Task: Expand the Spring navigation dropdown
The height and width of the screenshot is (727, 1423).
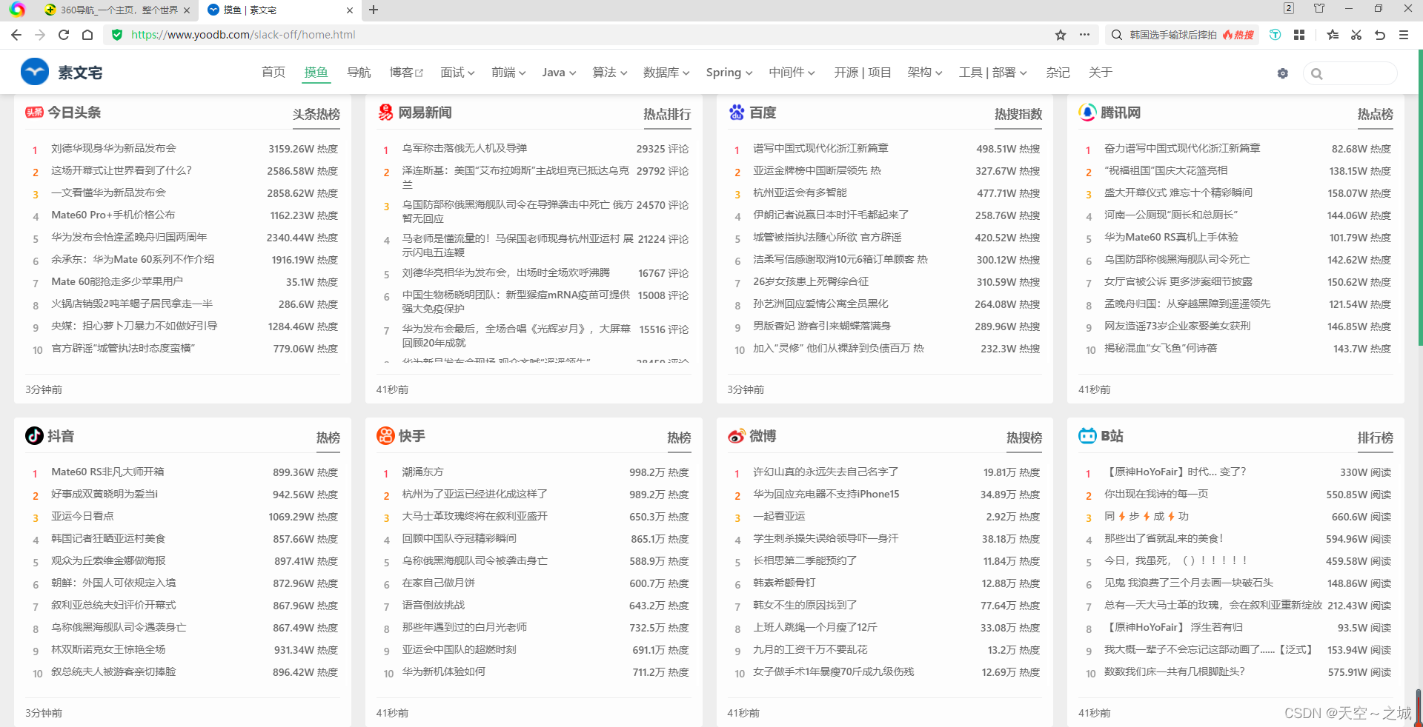Action: point(728,72)
